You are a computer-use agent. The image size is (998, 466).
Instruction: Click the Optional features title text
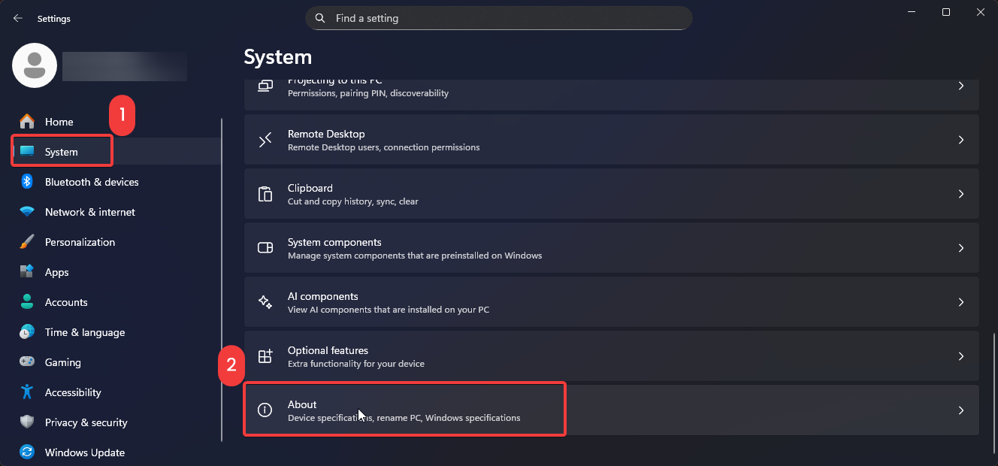pyautogui.click(x=328, y=350)
